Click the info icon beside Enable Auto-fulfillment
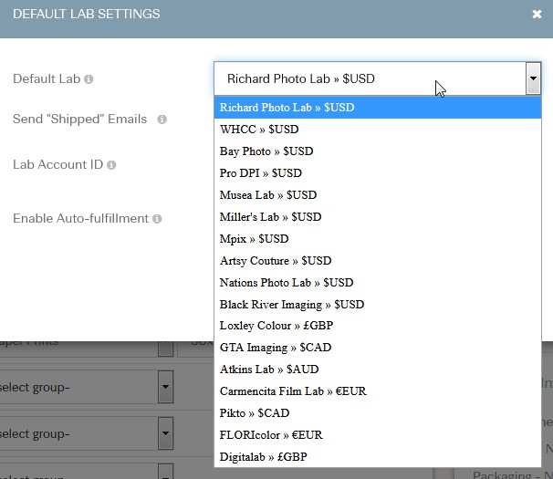The image size is (553, 479). pyautogui.click(x=157, y=219)
